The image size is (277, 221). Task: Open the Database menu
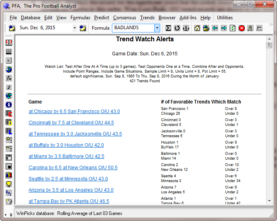pos(31,18)
